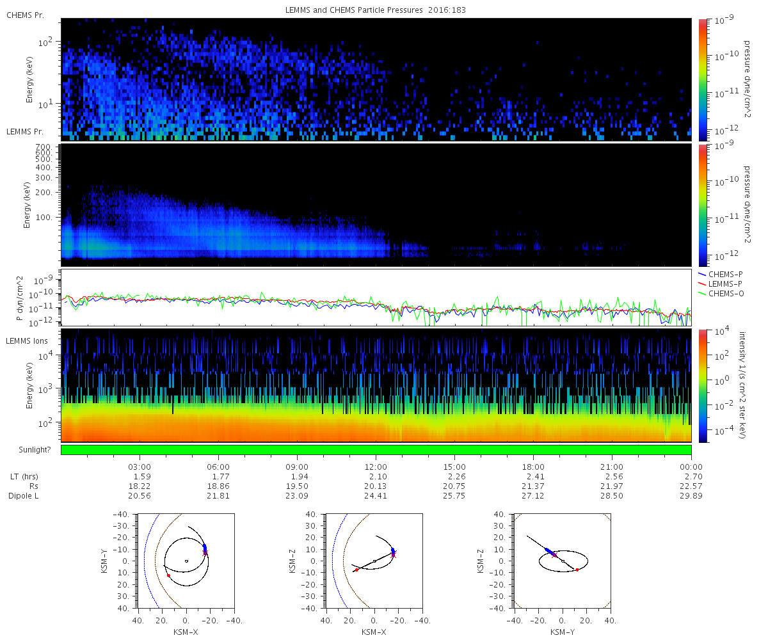
Task: Select LT value 1.77
Action: tap(220, 476)
